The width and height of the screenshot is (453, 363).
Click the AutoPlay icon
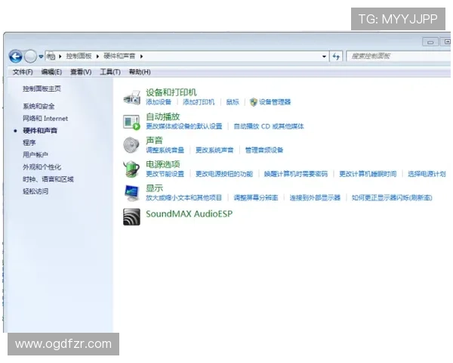(131, 122)
